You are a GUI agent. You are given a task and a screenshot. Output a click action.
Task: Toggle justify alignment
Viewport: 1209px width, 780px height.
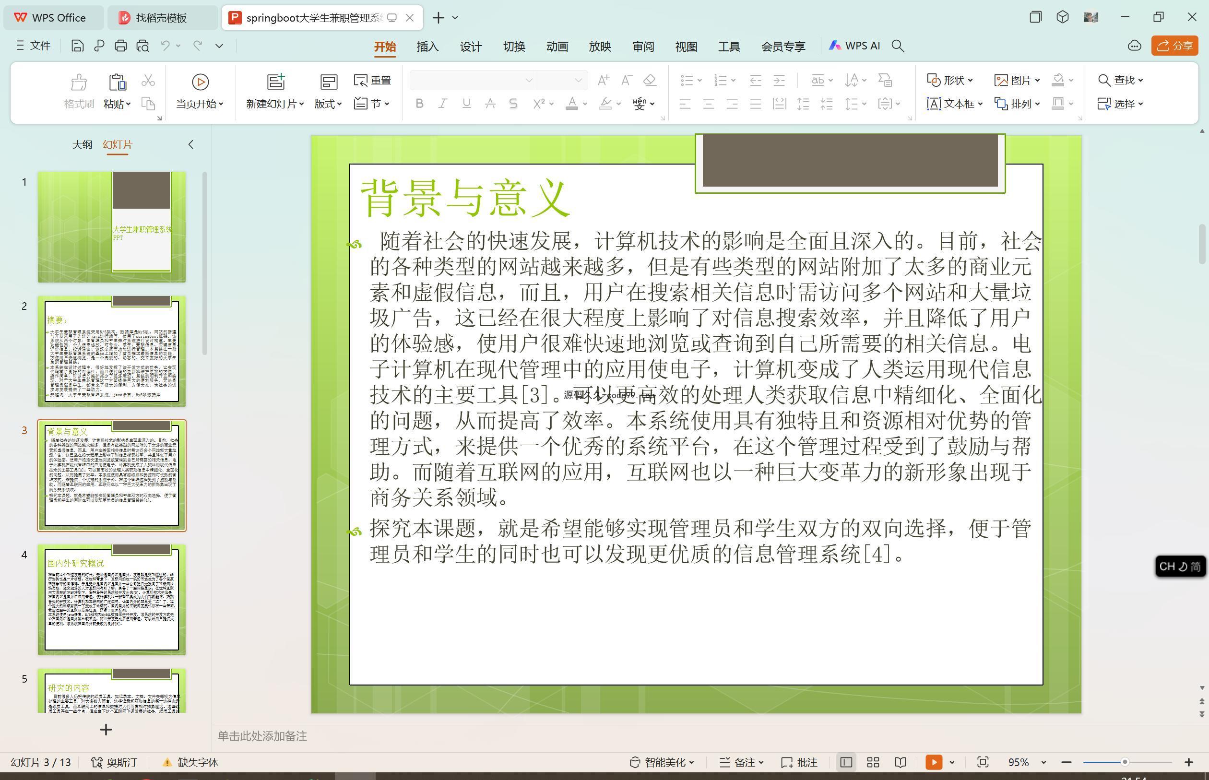(755, 104)
